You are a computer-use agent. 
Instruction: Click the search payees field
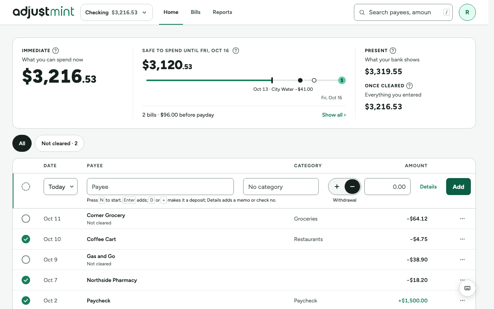(403, 12)
